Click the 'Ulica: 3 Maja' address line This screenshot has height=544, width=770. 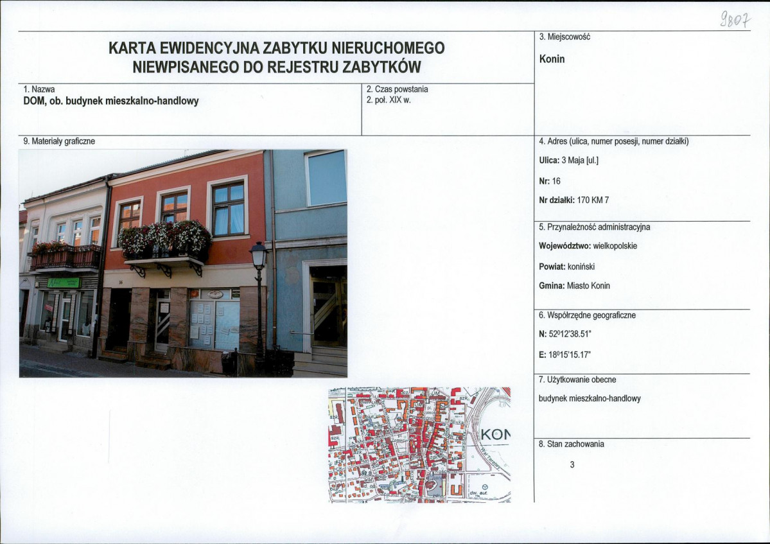pos(568,160)
